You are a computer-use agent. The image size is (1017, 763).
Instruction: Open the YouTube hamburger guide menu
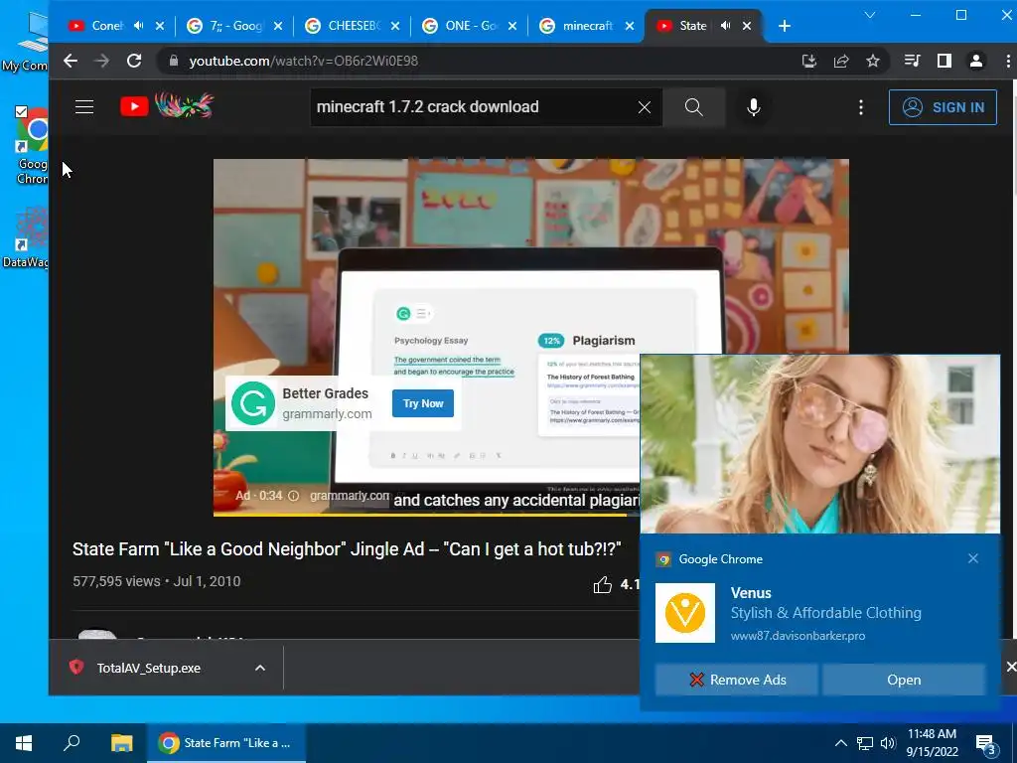[84, 107]
